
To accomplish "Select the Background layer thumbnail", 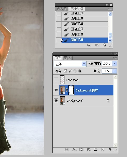I will pyautogui.click(x=63, y=101).
